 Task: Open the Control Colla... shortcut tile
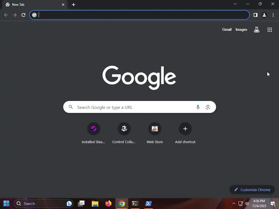pos(124,133)
